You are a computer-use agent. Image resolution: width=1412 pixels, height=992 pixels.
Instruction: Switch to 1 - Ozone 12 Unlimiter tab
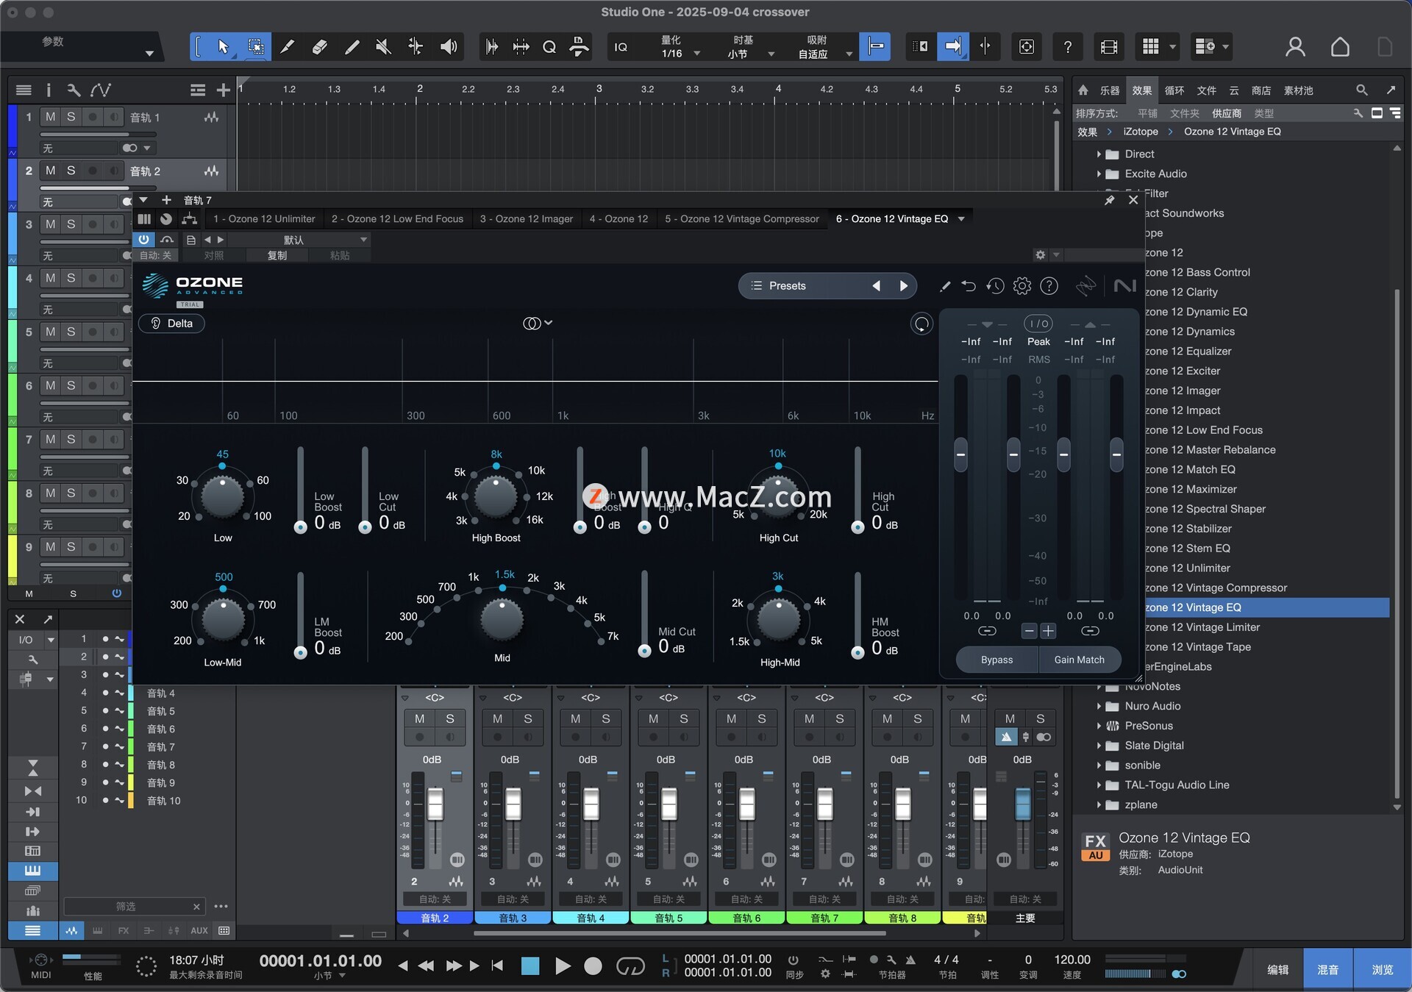(264, 219)
